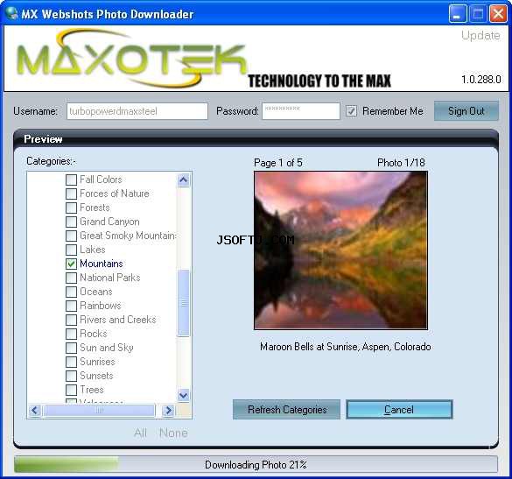This screenshot has height=479, width=512.
Task: Click the Maroon Bells at Sunrise caption
Action: pos(345,347)
